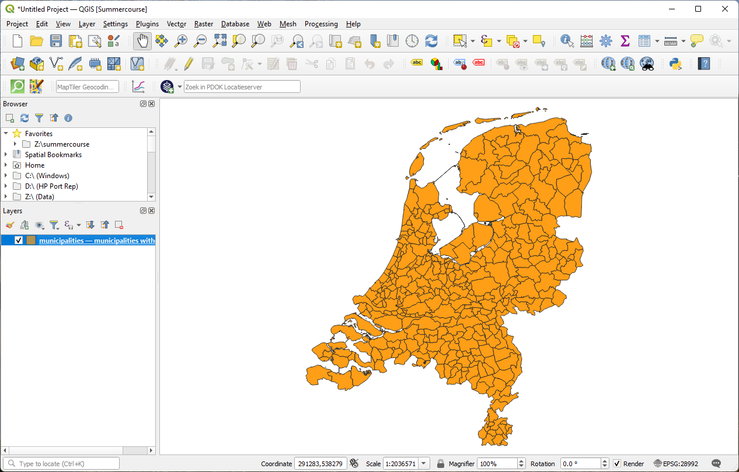The width and height of the screenshot is (739, 472).
Task: Open the Temporal Controller panel
Action: (x=412, y=41)
